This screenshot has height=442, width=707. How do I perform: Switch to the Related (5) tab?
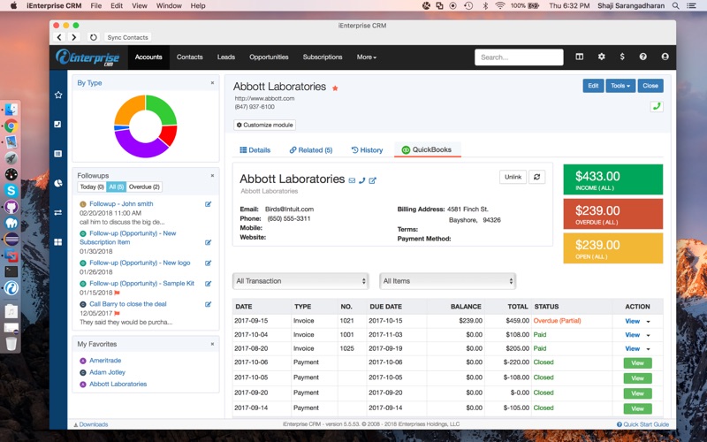coord(311,150)
